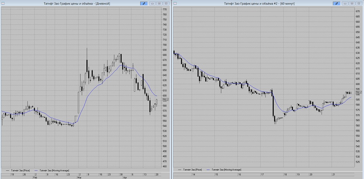This screenshot has width=364, height=179.
Task: Click the Татнфт Зао [Moving Average] legend in the 60-minute chart
Action: 223,169
